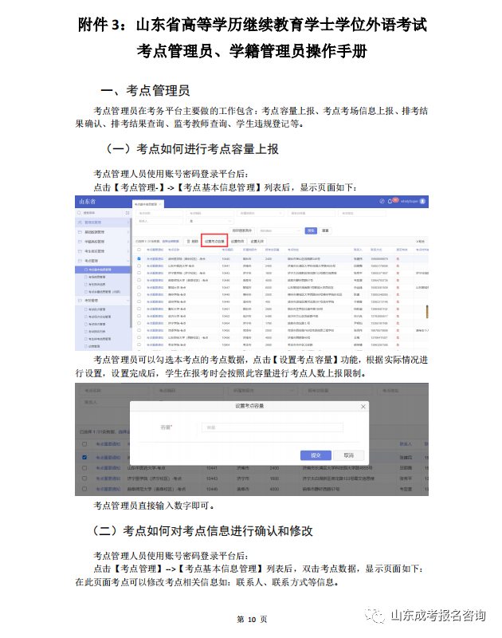Uncheck the selected row 10440 checkbox
This screenshot has width=502, height=638.
pos(139,258)
